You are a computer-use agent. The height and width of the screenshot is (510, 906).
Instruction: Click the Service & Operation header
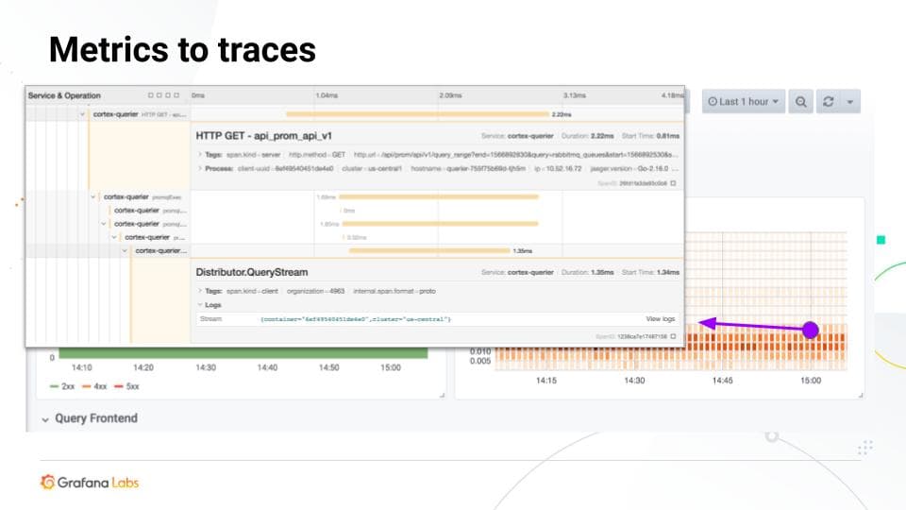pyautogui.click(x=64, y=95)
